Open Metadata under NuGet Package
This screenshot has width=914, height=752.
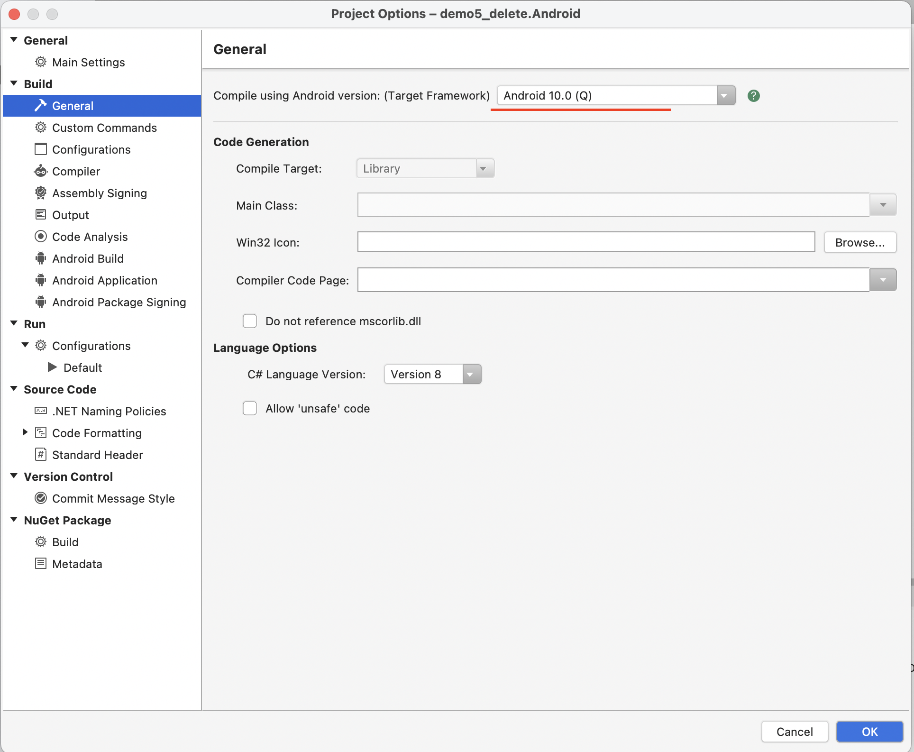[x=77, y=564]
